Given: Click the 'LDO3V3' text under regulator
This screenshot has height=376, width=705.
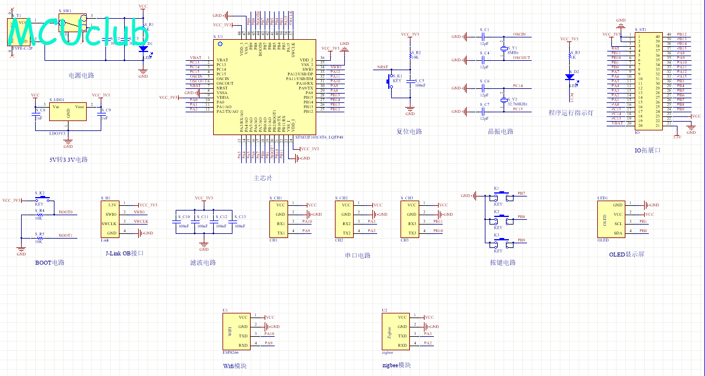Looking at the screenshot, I should 57,133.
